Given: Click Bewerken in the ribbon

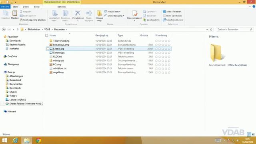Looking at the screenshot, I should [x=150, y=16].
